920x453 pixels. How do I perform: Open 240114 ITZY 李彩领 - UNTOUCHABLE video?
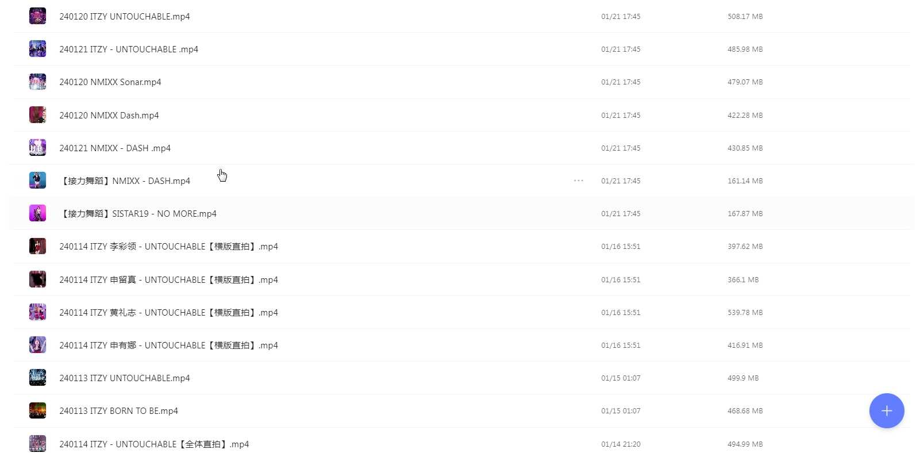point(168,247)
